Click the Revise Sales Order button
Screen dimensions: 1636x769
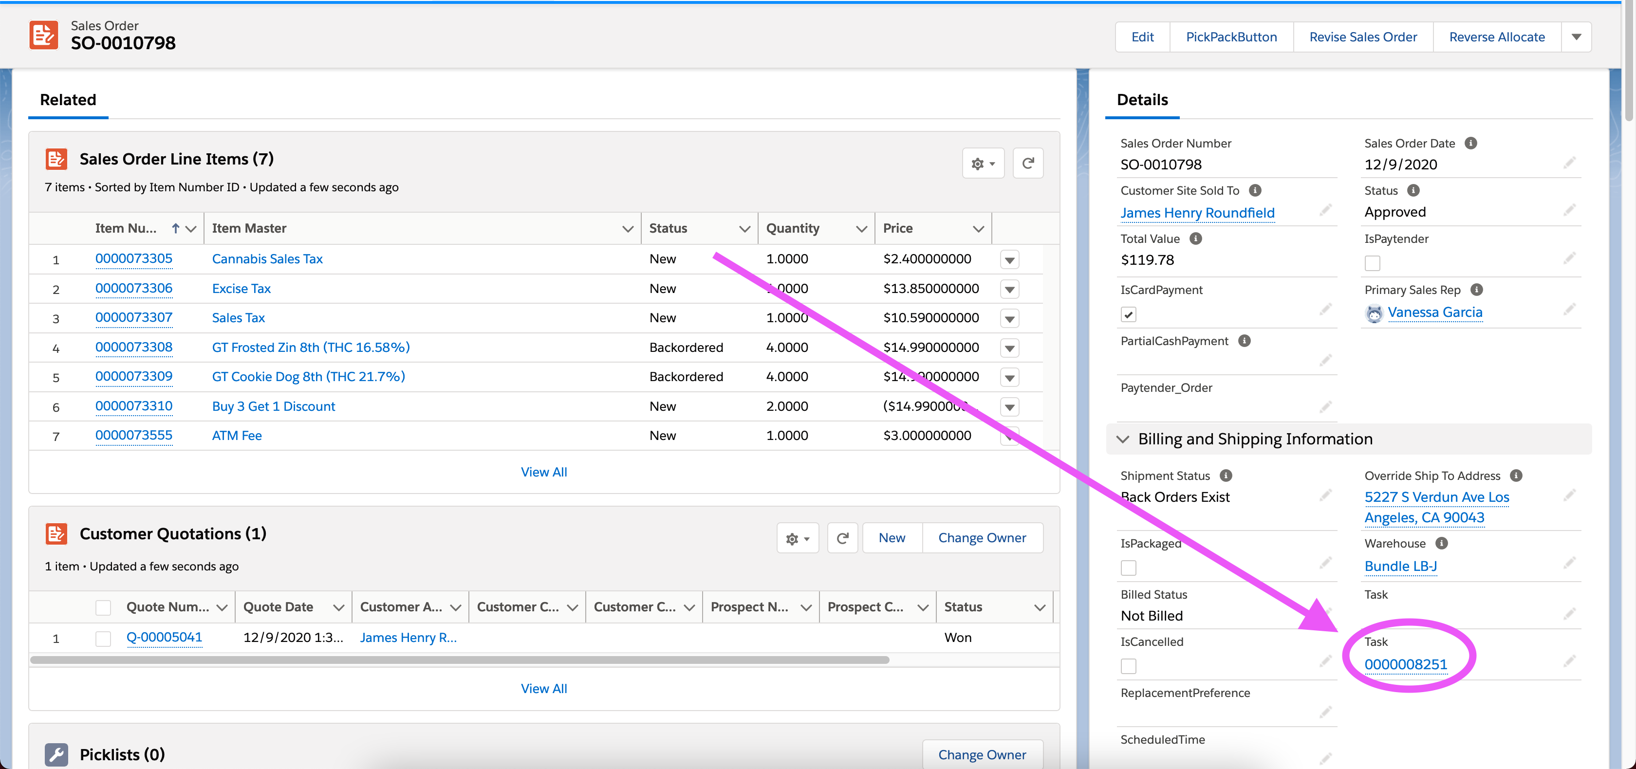[1363, 37]
